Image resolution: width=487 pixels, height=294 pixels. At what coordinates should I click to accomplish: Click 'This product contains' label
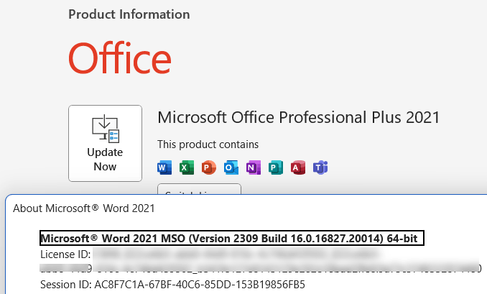(x=208, y=144)
